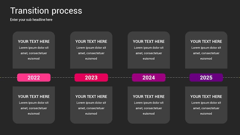This screenshot has width=240, height=135.
Task: Click the pink 2022 timeline marker
Action: 34,78
